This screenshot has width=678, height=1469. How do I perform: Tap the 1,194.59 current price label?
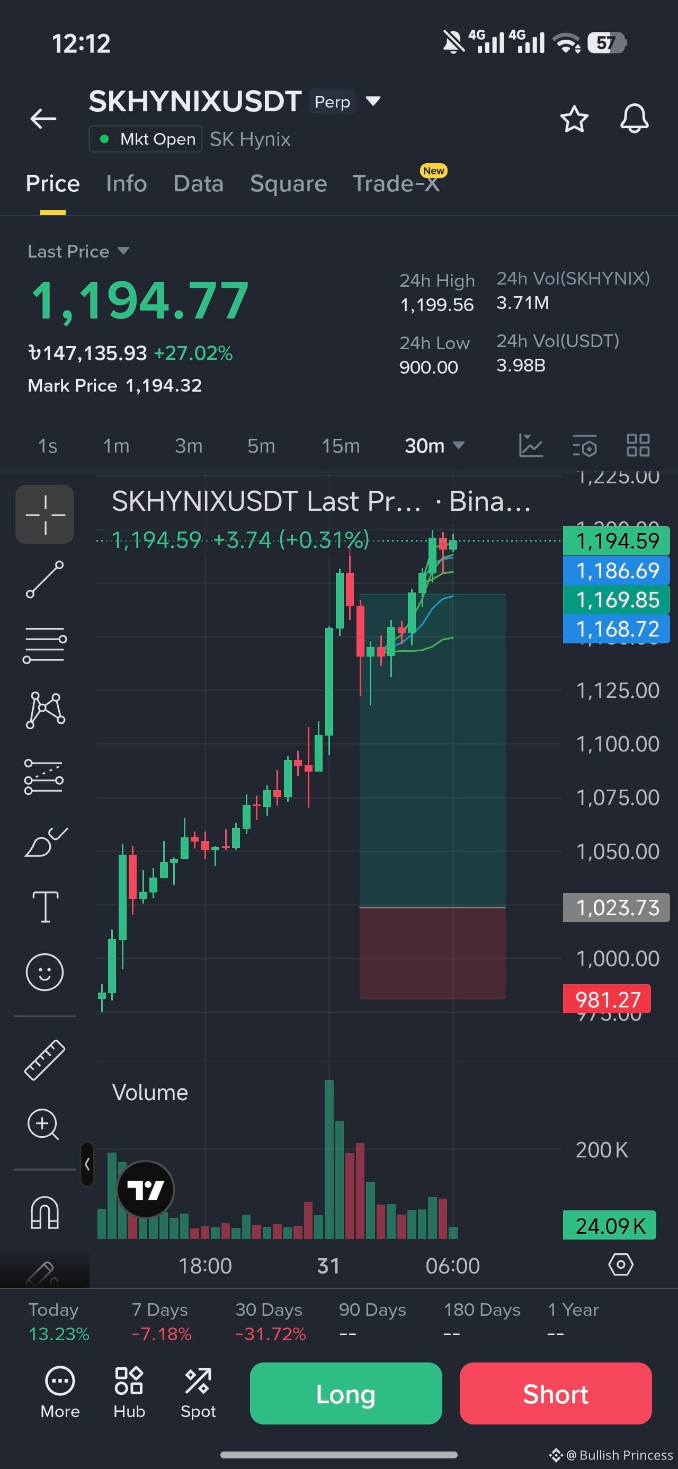click(616, 541)
